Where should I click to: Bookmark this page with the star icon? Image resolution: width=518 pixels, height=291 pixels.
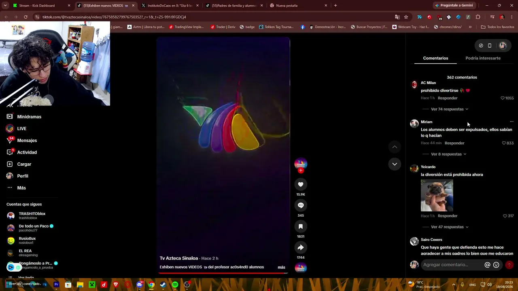[x=406, y=17]
